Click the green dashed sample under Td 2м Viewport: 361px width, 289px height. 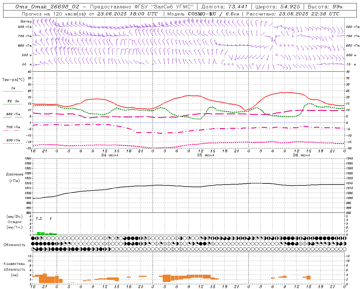point(13,104)
